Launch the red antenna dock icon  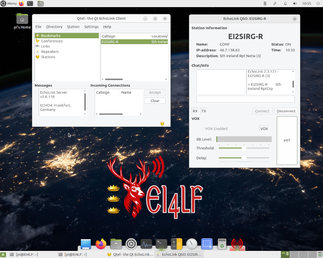[x=237, y=244]
